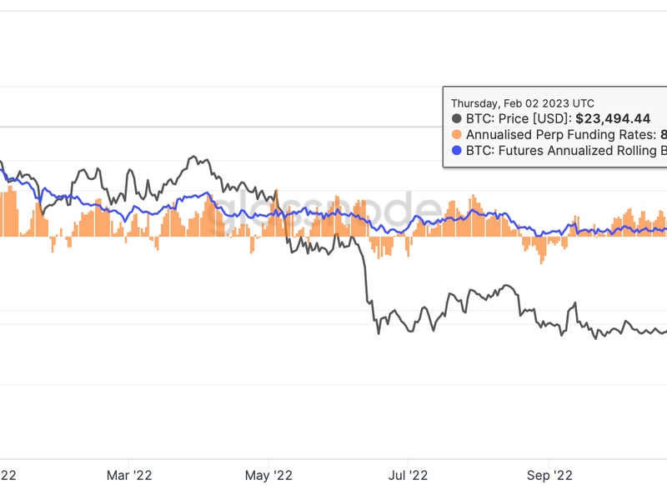Click the glassnode watermark on the chart

coord(323,210)
